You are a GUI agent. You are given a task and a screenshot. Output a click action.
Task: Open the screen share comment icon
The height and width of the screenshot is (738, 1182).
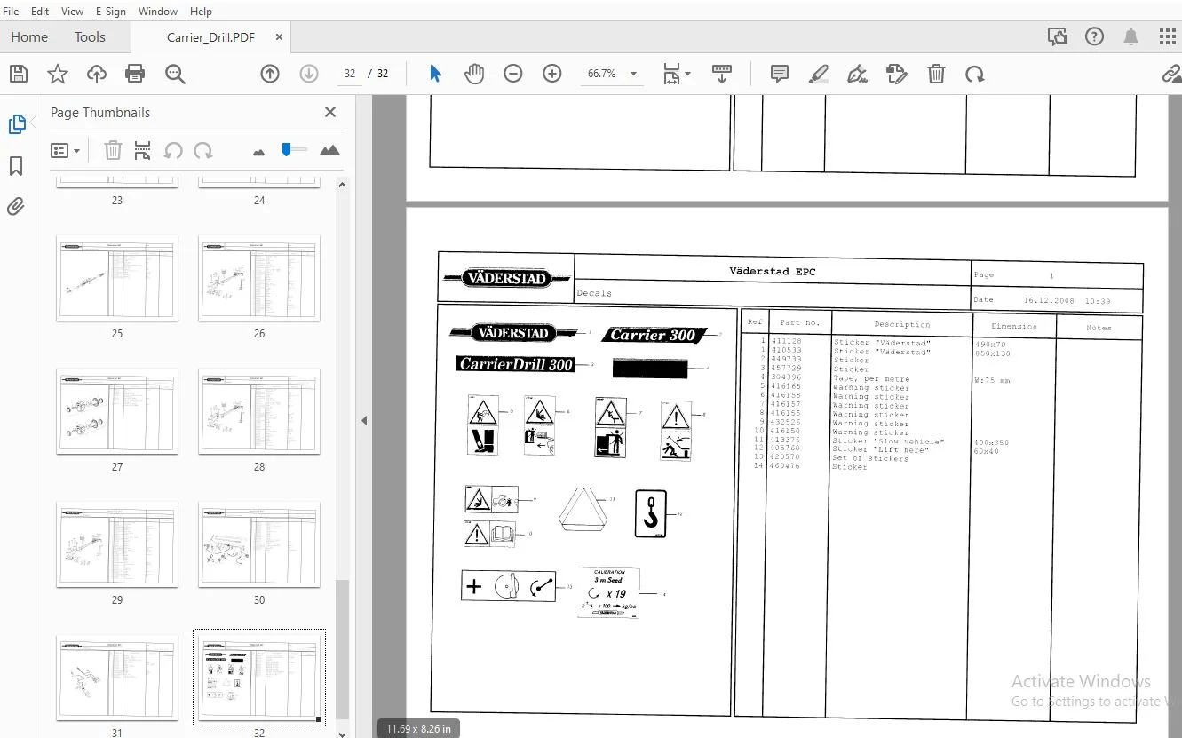[x=1057, y=36]
